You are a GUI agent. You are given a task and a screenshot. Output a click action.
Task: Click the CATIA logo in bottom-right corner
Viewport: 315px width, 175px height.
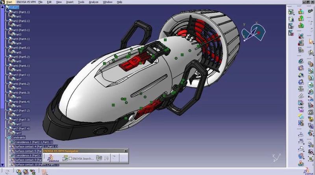[308, 171]
